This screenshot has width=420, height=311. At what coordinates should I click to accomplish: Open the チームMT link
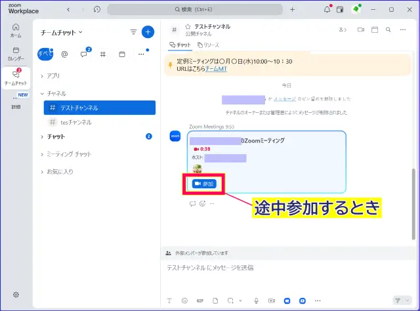pos(216,69)
